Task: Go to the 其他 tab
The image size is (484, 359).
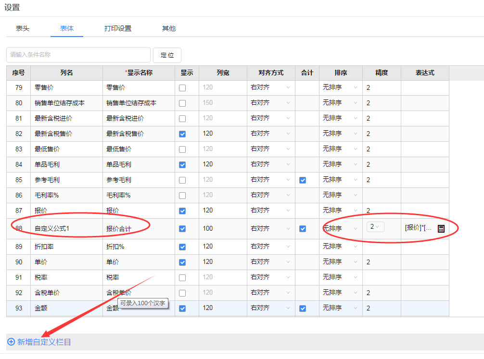Action: (169, 28)
